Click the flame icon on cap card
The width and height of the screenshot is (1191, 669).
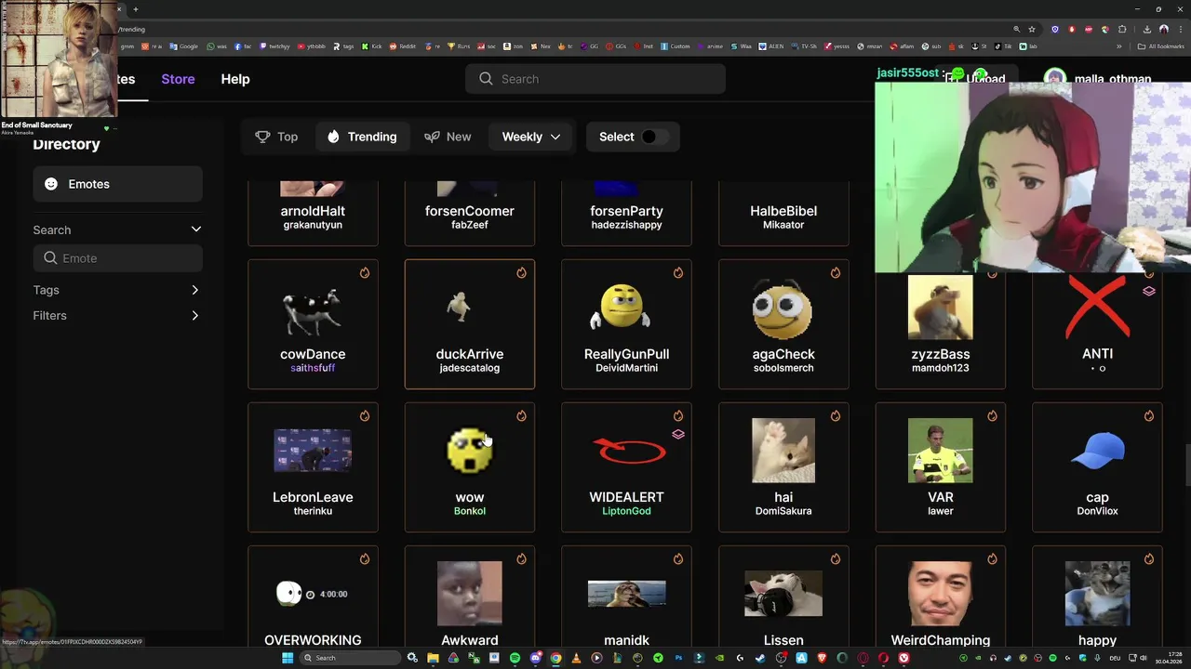1148,415
